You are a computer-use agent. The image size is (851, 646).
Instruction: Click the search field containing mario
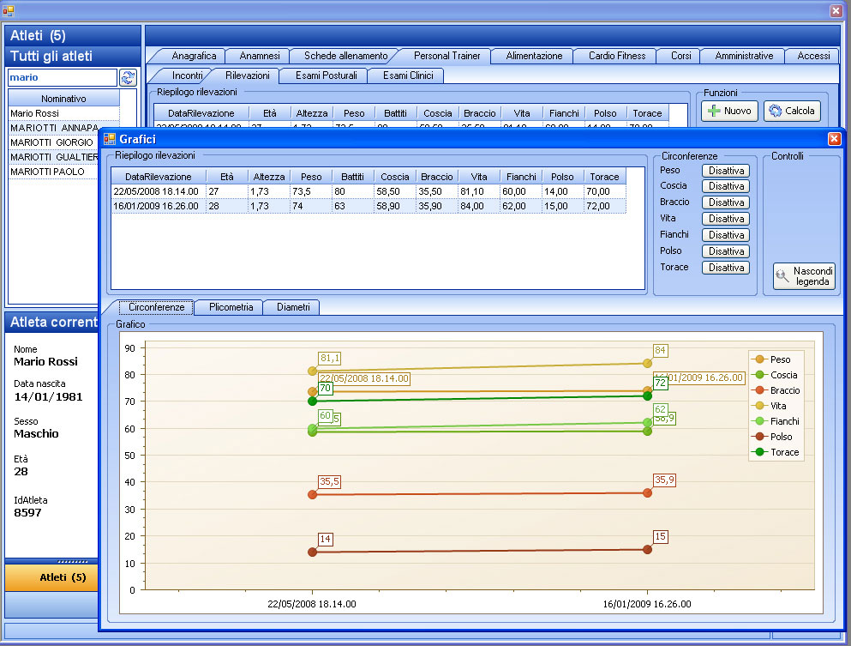click(x=60, y=77)
